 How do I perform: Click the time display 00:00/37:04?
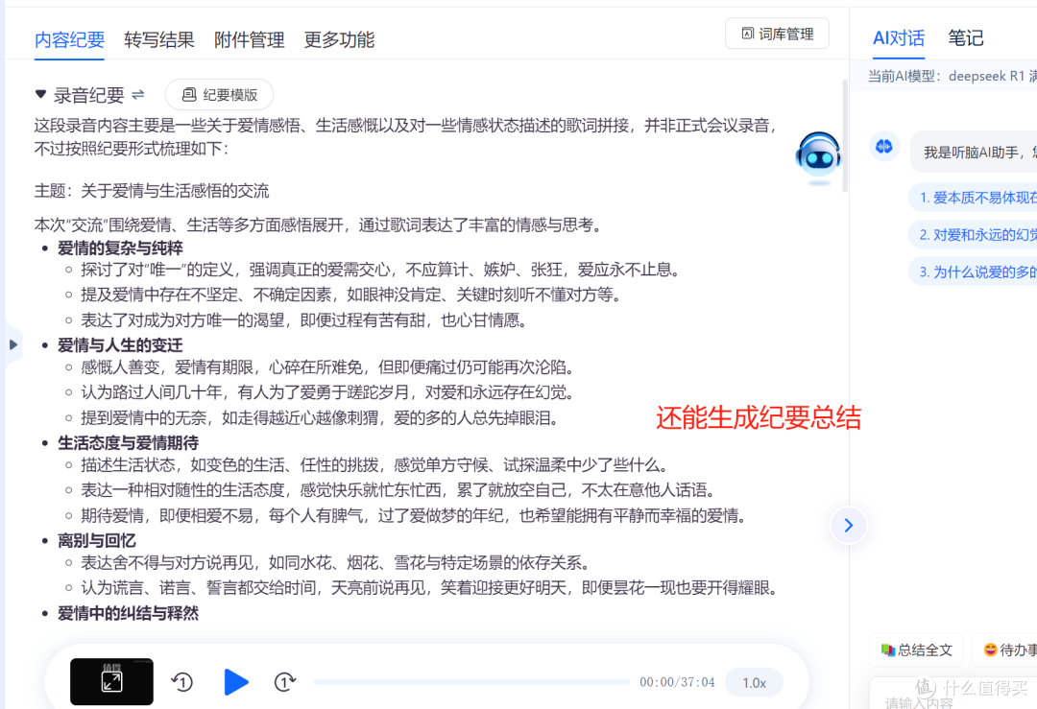click(677, 682)
